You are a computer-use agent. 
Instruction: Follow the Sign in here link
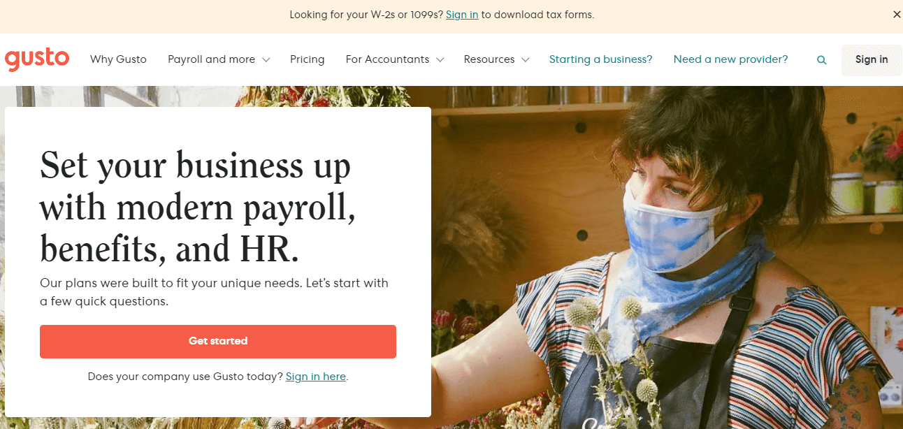pyautogui.click(x=316, y=377)
